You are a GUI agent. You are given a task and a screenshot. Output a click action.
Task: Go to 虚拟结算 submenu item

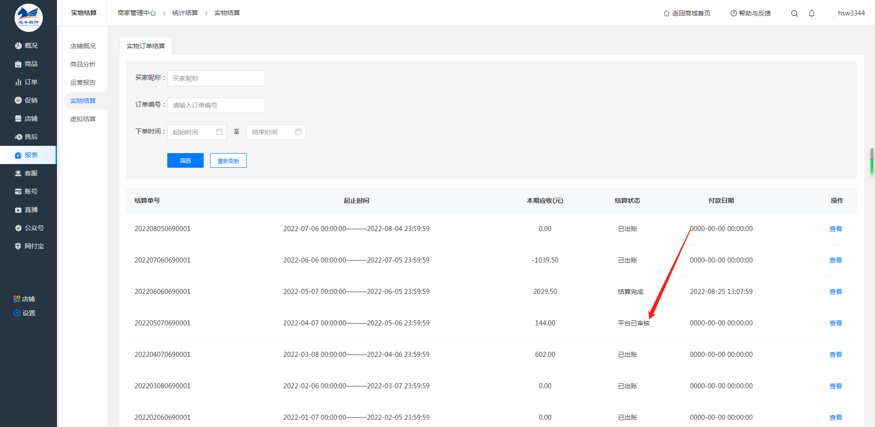pyautogui.click(x=83, y=119)
